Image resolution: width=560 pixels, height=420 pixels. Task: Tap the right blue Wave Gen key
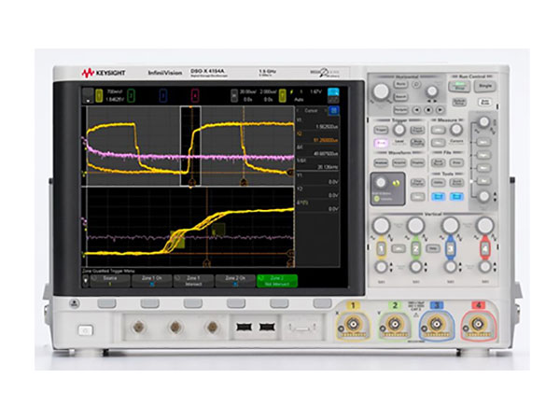[456, 196]
